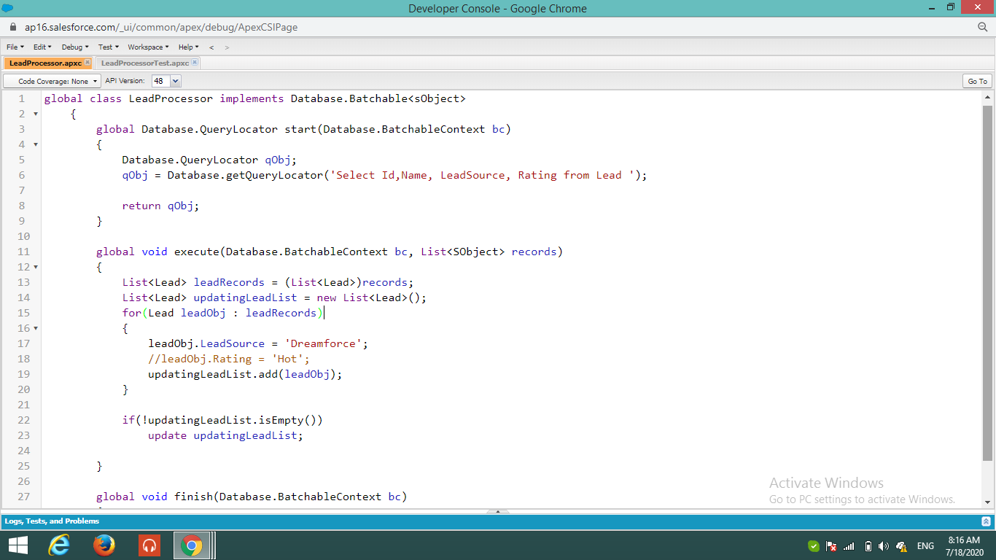Screen dimensions: 996x560
Task: Open Action Center flag tray icon
Action: (x=831, y=546)
